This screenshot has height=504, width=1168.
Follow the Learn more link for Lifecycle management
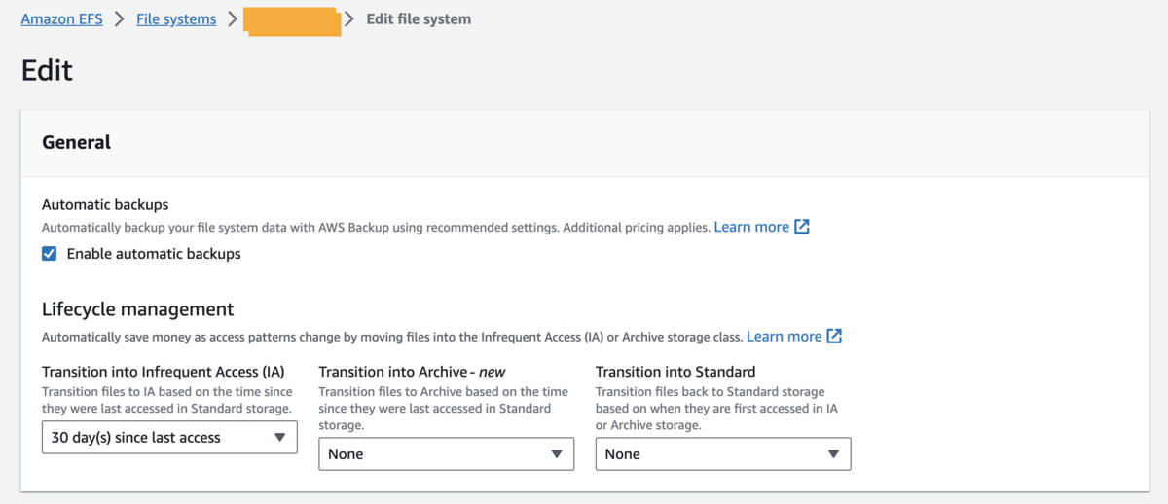pyautogui.click(x=784, y=336)
